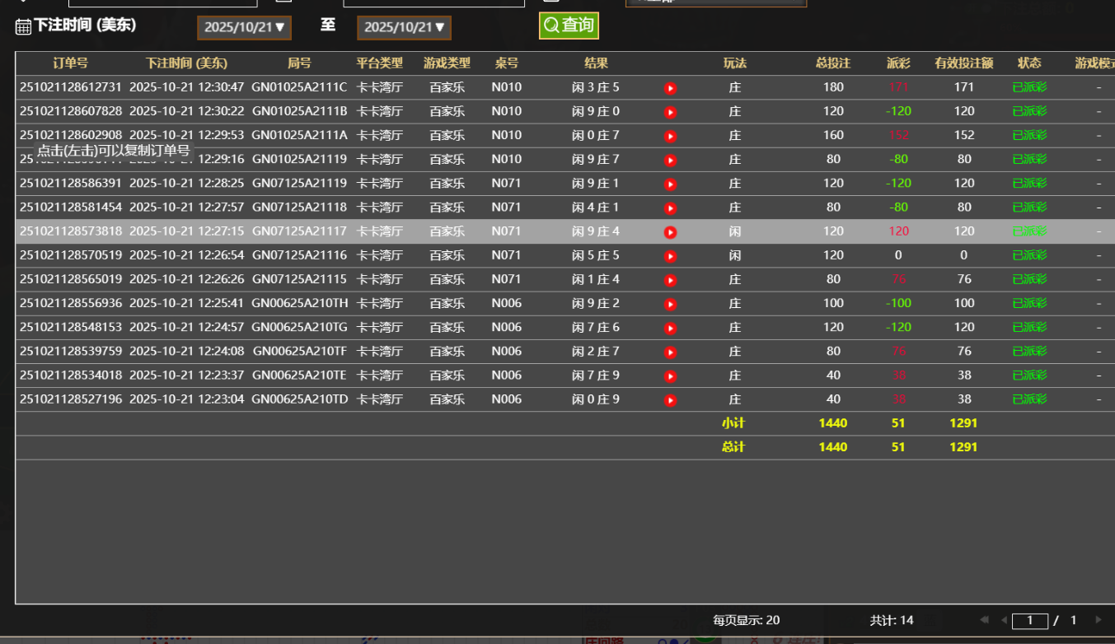Click the page number input field
1115x644 pixels.
(x=1029, y=621)
